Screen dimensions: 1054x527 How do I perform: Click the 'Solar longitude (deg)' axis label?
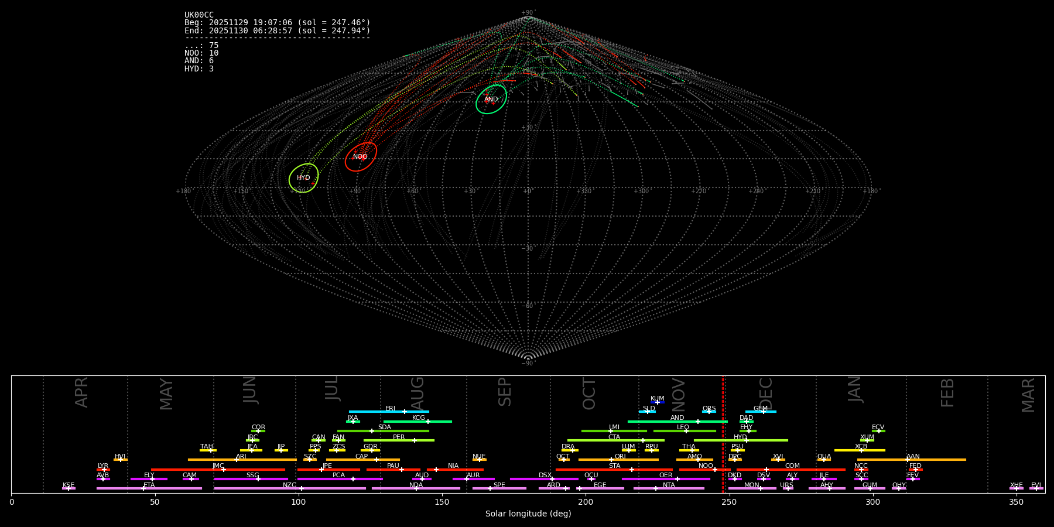tap(528, 514)
